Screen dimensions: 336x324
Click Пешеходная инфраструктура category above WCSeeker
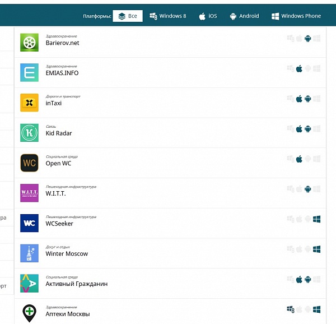pos(71,217)
